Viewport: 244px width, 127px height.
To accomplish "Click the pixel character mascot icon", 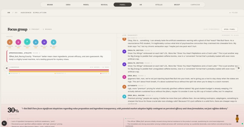I will (237, 118).
